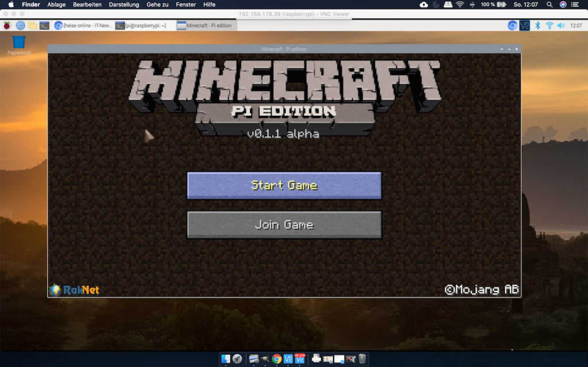The image size is (588, 367).
Task: Click the Start Game button
Action: coord(284,185)
